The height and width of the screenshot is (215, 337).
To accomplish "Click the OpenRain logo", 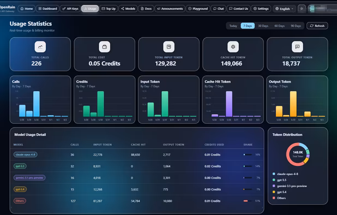I will coord(8,8).
